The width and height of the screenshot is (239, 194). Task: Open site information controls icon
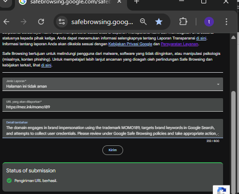[x=62, y=22]
